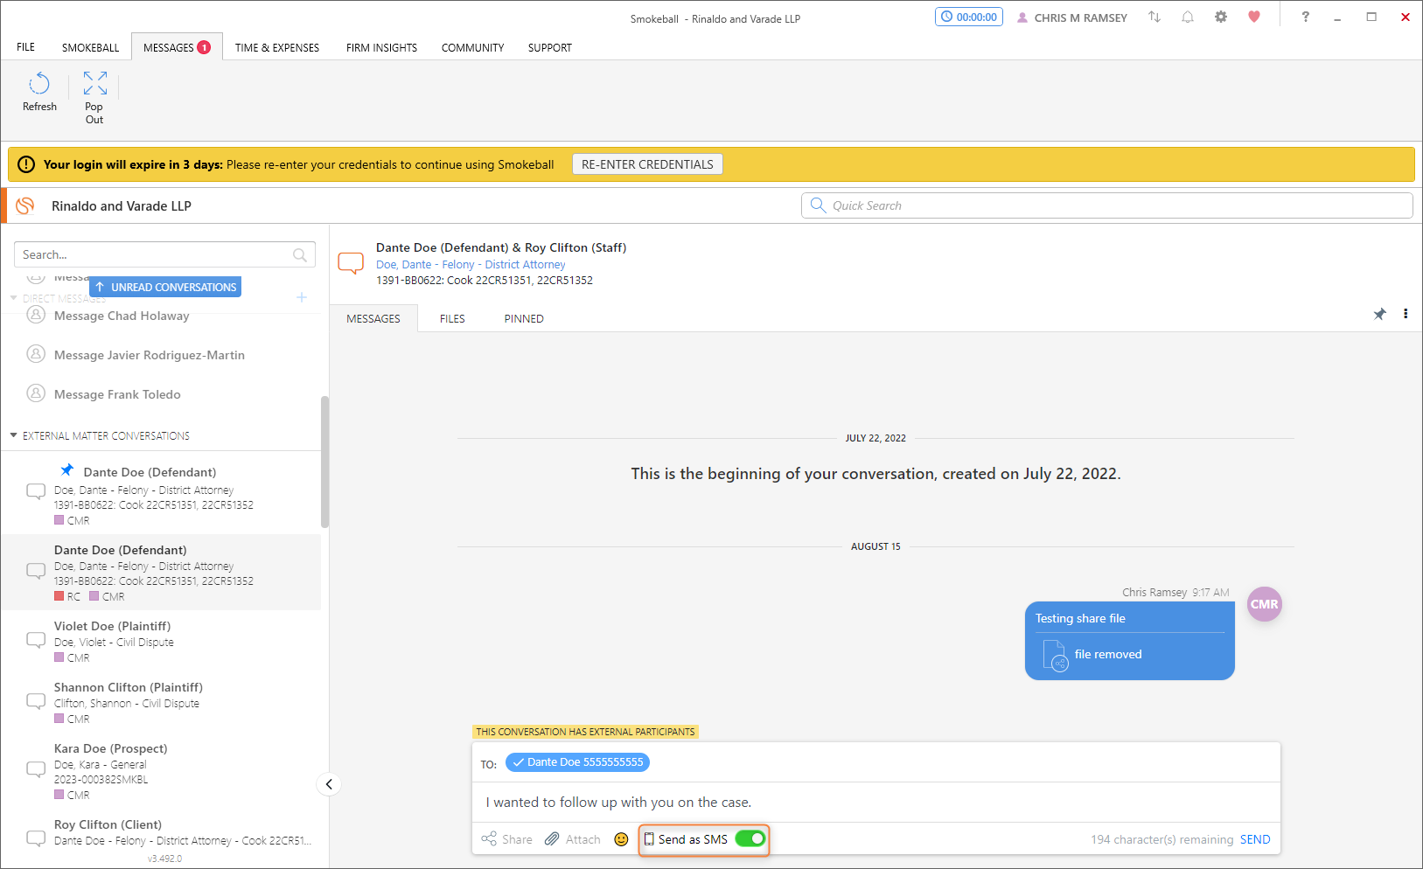Screen dimensions: 1423x869
Task: Open FIRM INSIGHTS tab
Action: click(x=381, y=47)
